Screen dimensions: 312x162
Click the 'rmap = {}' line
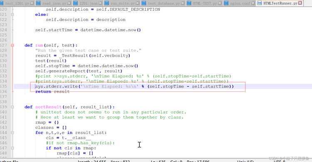tap(47, 123)
